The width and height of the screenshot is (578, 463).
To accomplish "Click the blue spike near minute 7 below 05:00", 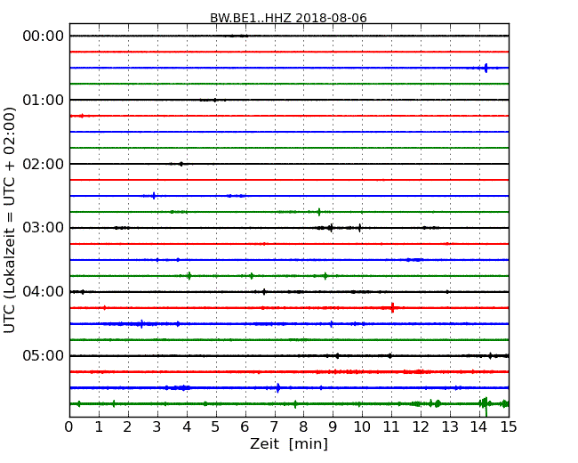I will [278, 387].
